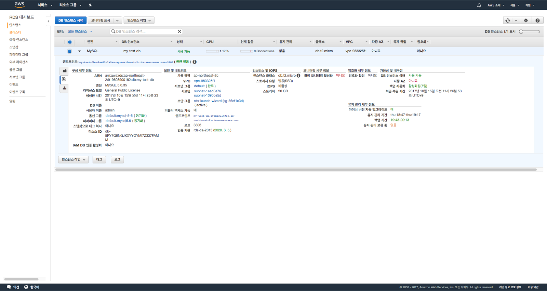
Task: Open the bottom 인스턴스 작업 dropdown
Action: [74, 160]
